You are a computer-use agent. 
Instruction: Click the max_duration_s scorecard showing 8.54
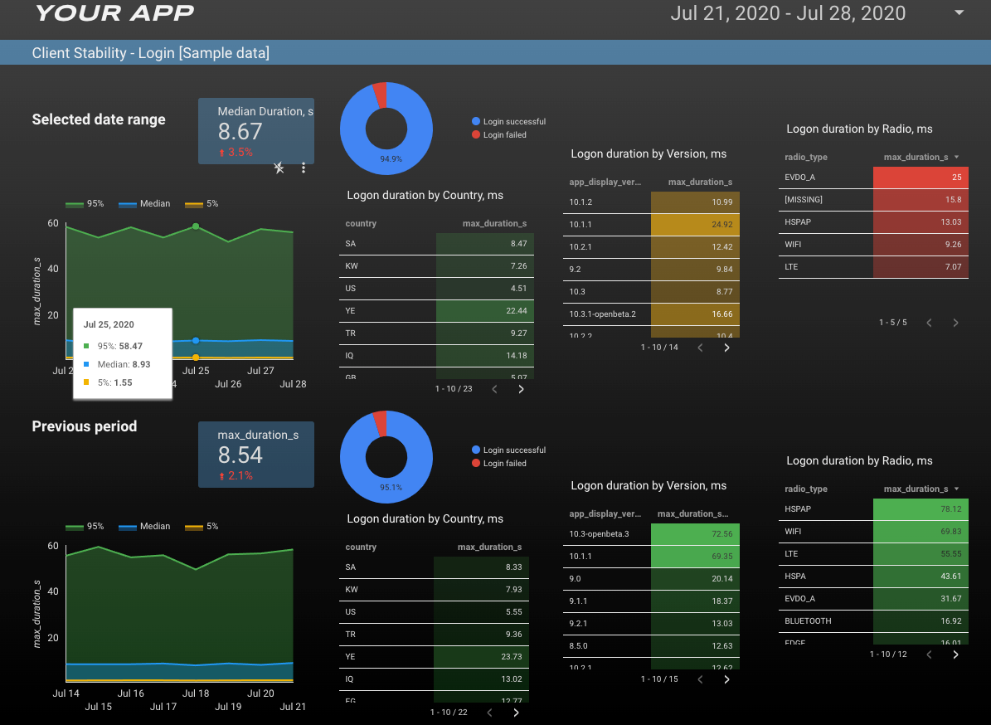255,455
